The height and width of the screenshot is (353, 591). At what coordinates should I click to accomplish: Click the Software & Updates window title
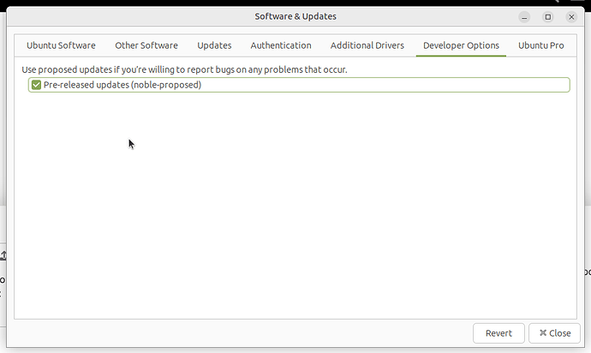[295, 16]
